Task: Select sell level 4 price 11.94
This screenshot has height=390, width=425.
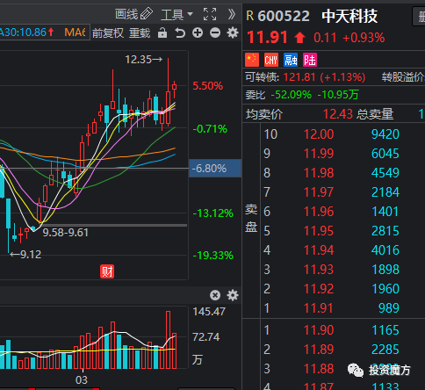Action: [319, 250]
